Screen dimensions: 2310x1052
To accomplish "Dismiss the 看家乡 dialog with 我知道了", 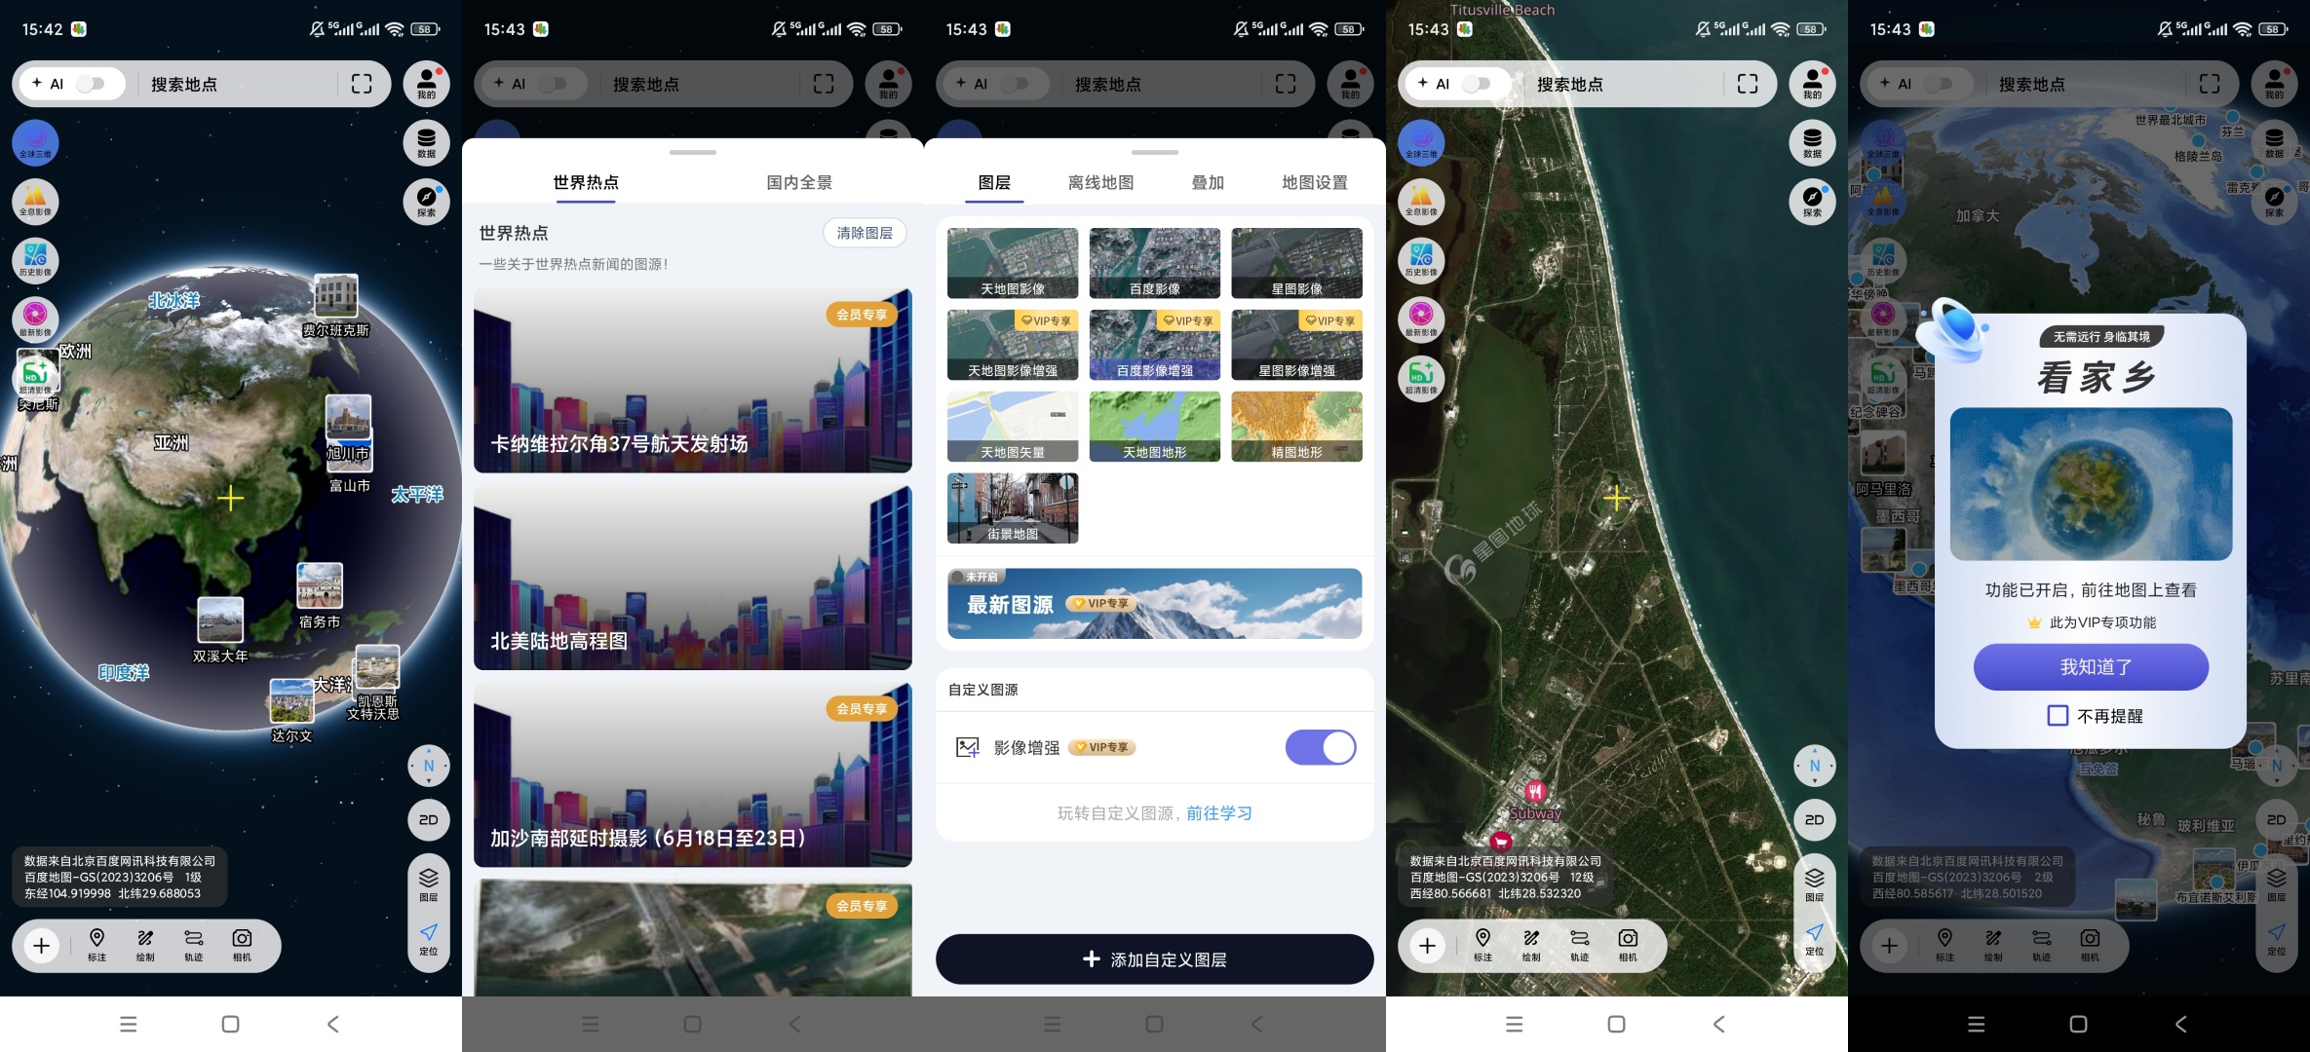I will 2091,667.
